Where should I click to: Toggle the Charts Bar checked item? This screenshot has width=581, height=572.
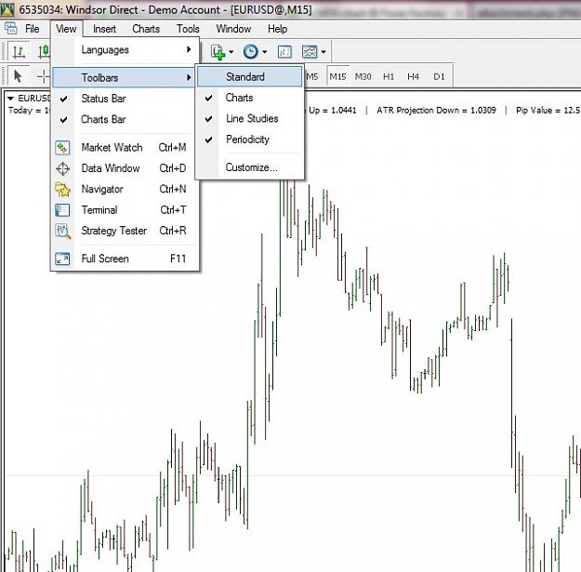tap(125, 119)
